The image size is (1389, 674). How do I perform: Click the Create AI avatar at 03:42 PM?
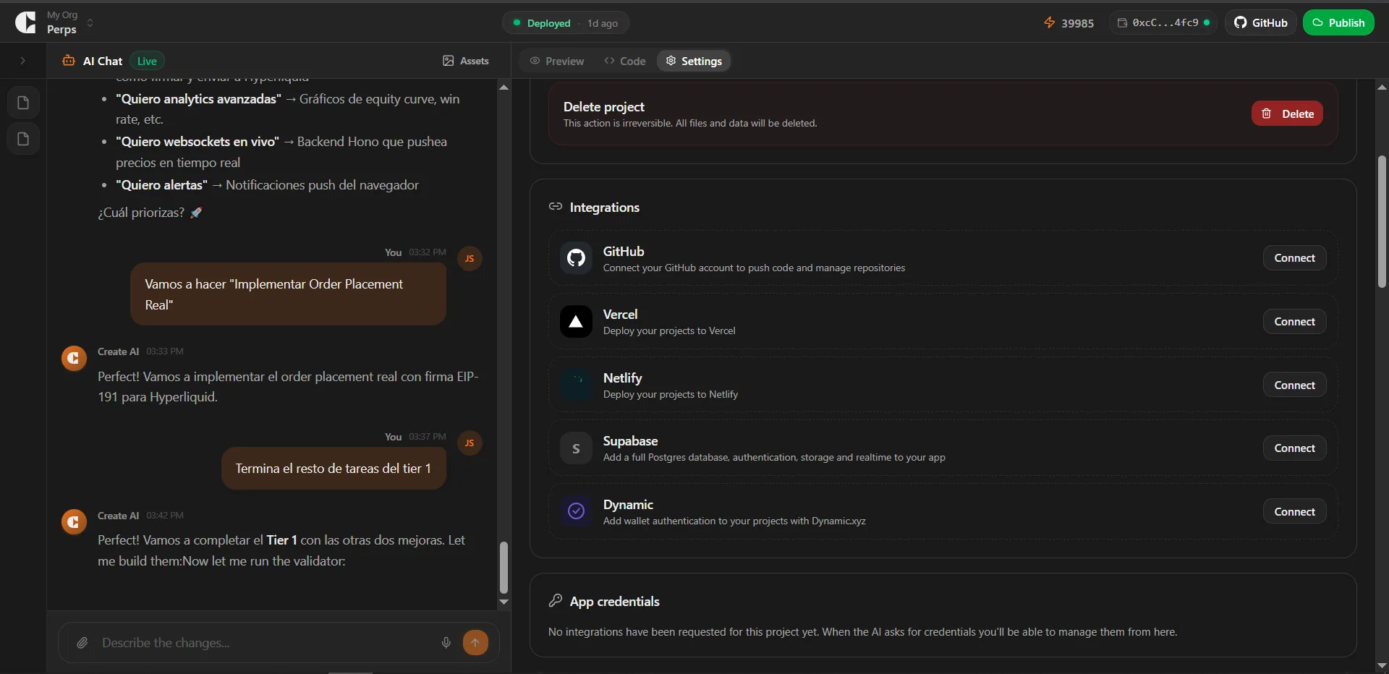(74, 521)
